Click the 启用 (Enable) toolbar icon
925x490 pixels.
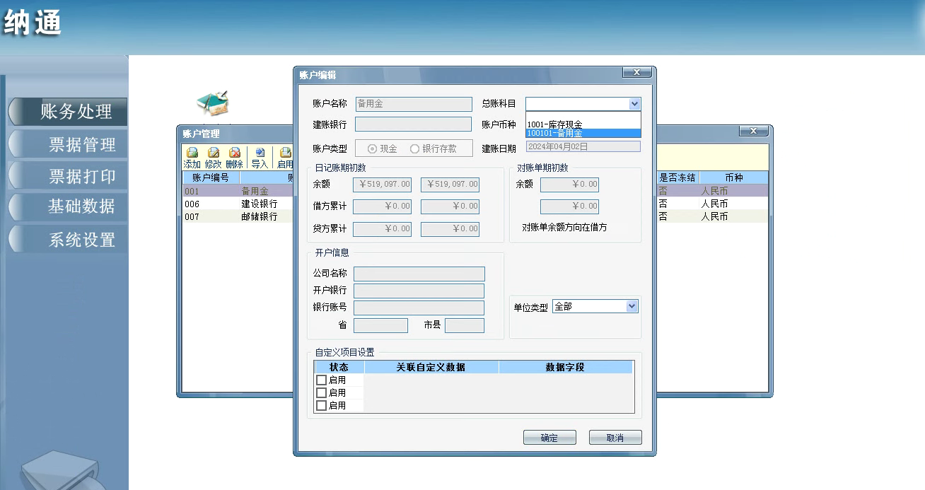tap(285, 158)
